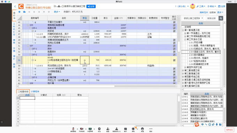The width and height of the screenshot is (237, 133).
Task: Click the magnifier search button
Action: (221, 18)
